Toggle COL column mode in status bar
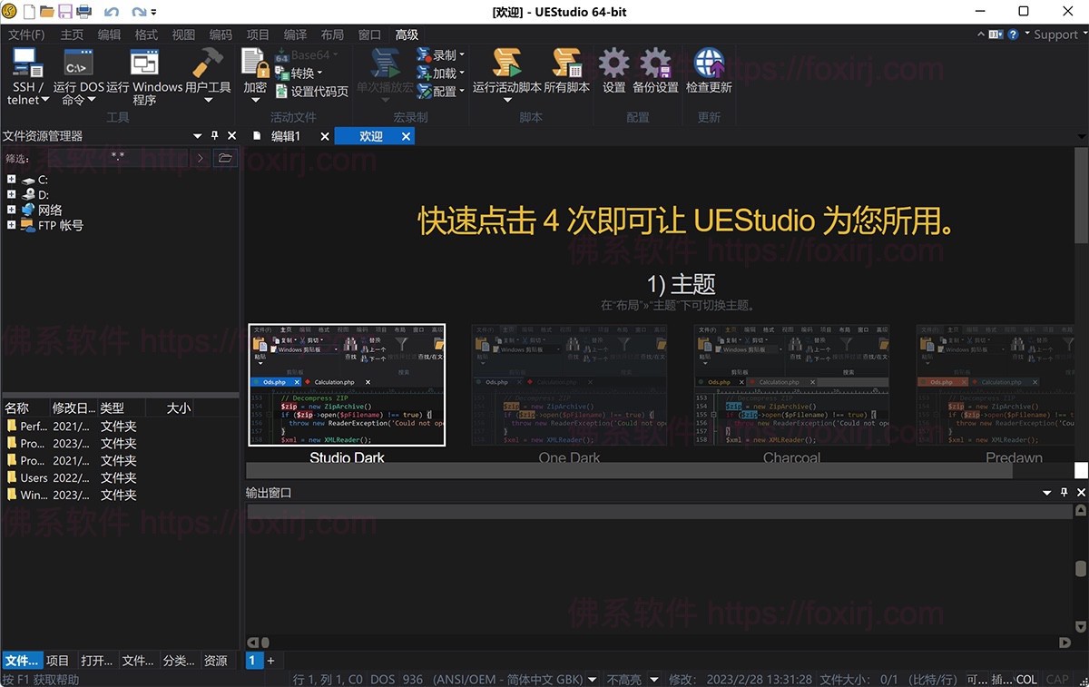The width and height of the screenshot is (1089, 687). pyautogui.click(x=1026, y=679)
